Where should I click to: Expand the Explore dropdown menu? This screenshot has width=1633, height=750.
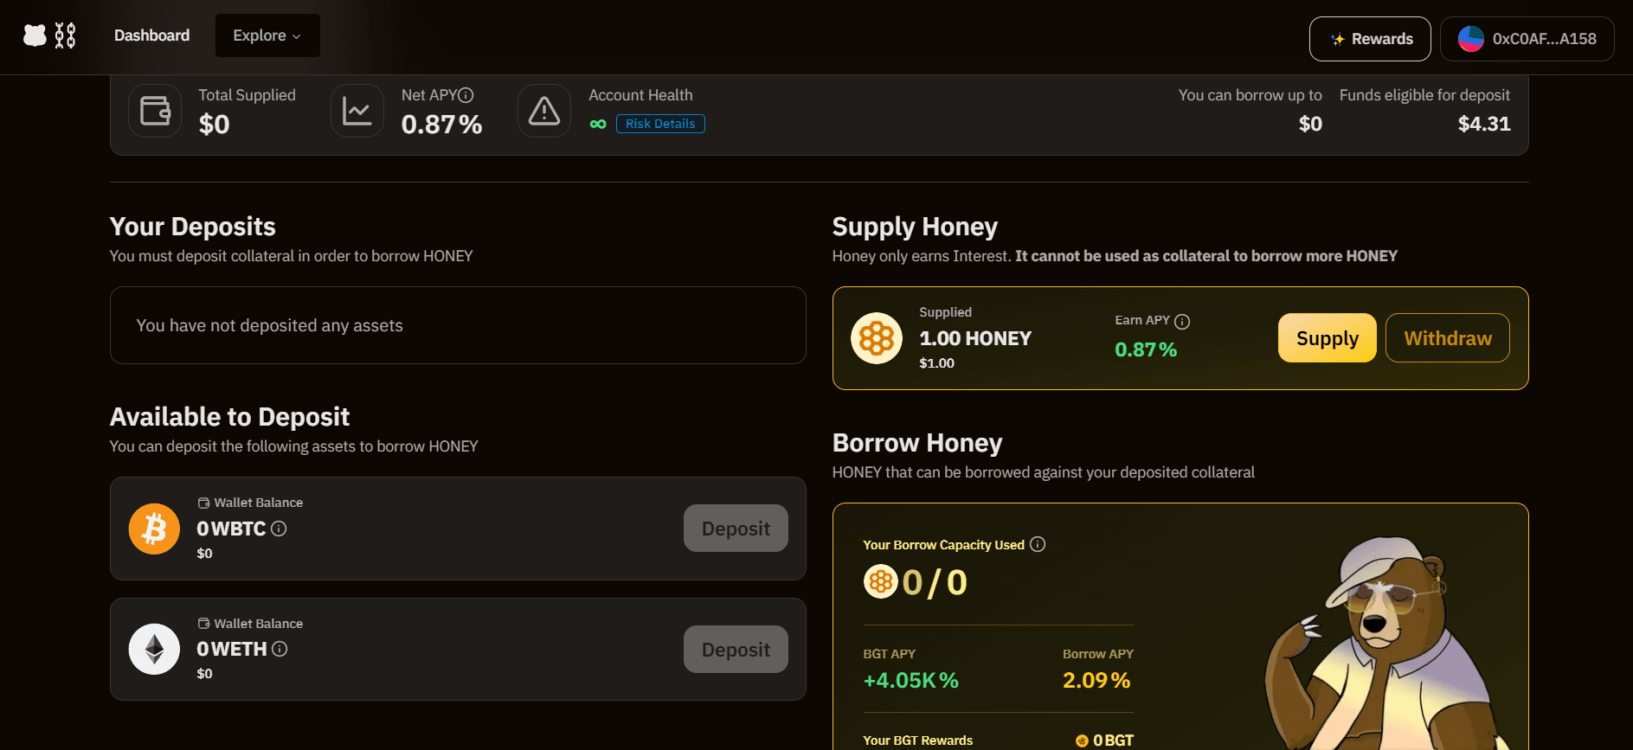267,35
